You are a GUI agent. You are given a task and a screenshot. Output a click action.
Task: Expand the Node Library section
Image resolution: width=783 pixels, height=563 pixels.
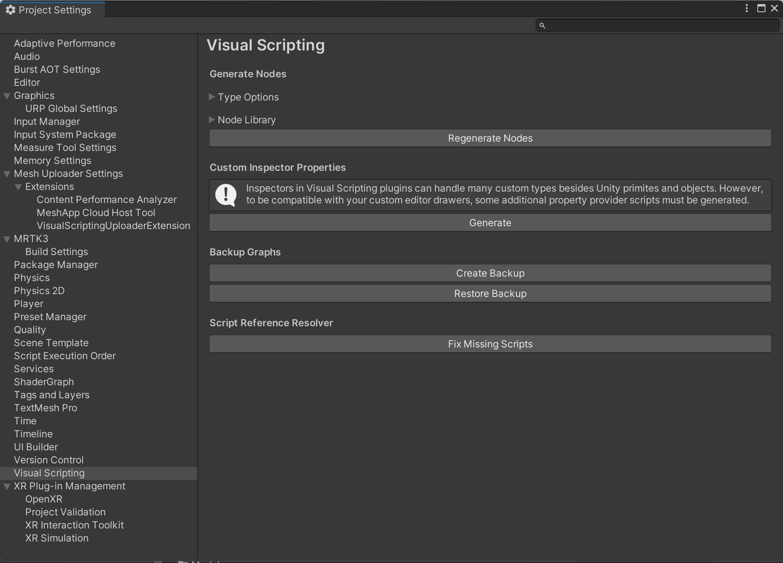click(x=213, y=120)
